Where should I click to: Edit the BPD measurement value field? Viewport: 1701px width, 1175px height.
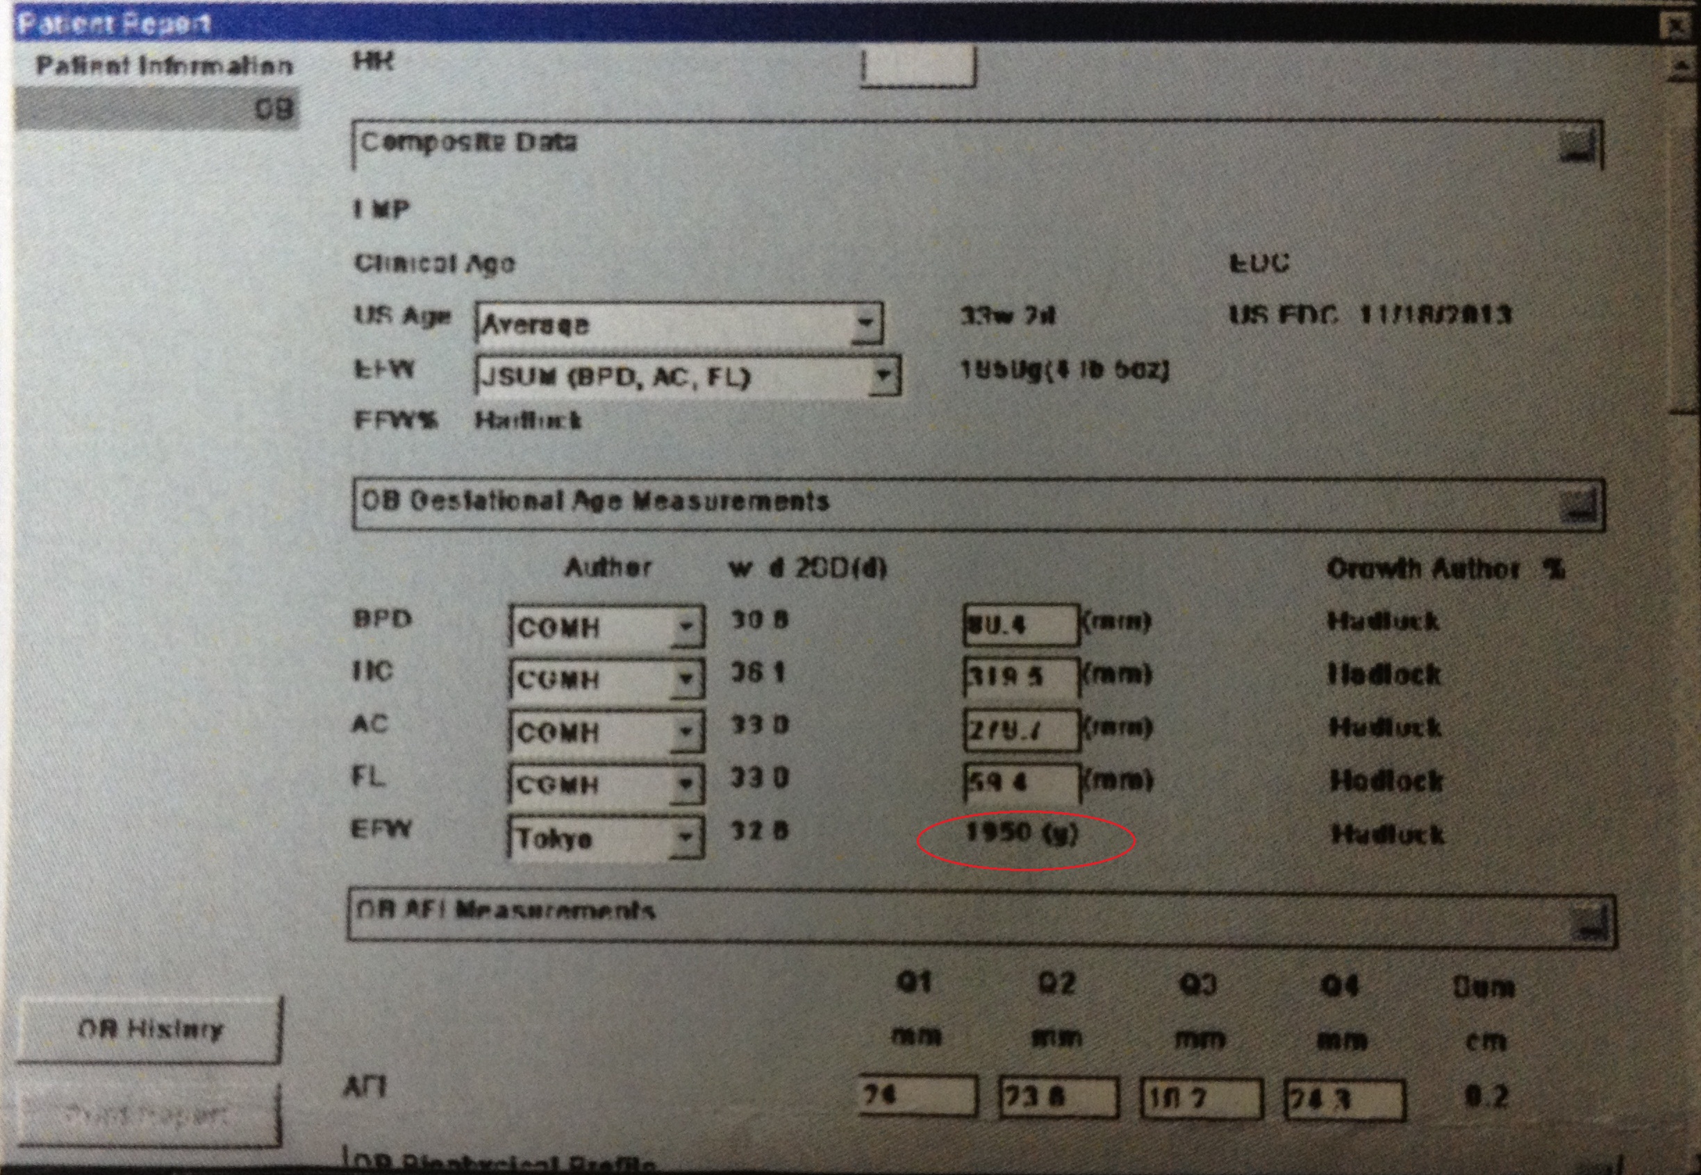[x=1021, y=625]
